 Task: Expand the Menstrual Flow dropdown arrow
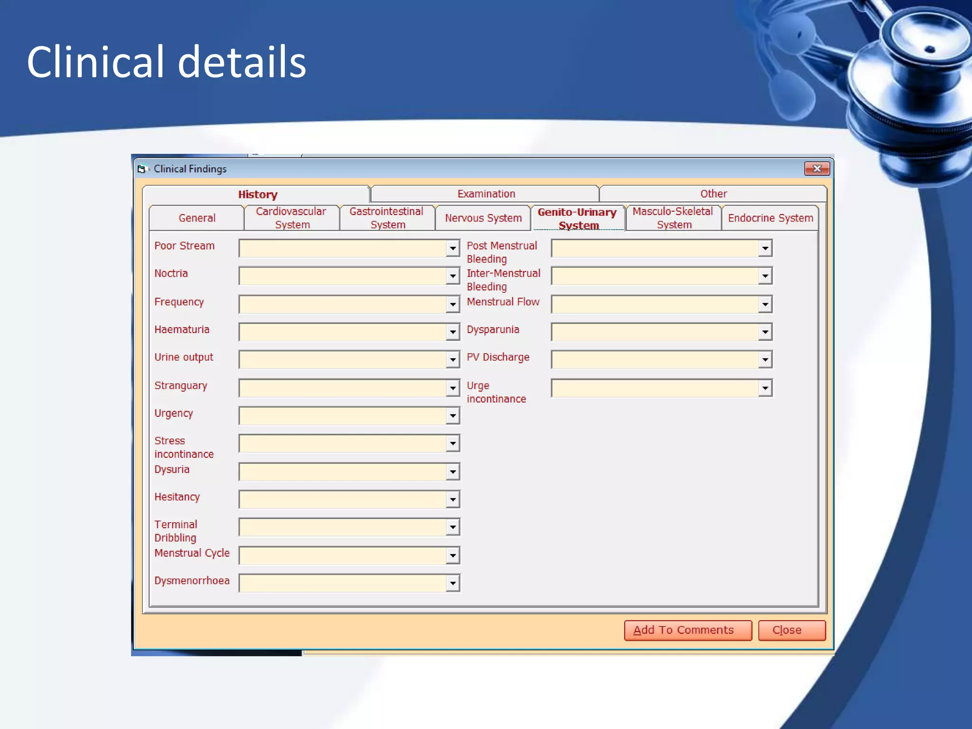point(765,304)
